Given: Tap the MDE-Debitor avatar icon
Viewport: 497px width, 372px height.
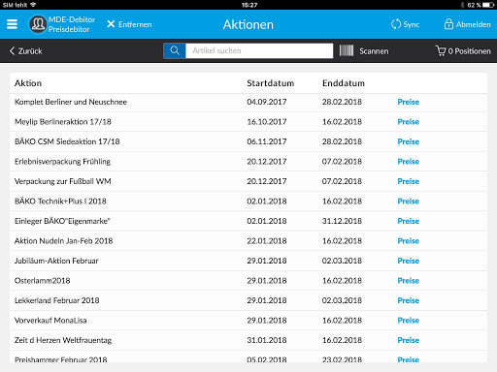Looking at the screenshot, I should coord(38,24).
